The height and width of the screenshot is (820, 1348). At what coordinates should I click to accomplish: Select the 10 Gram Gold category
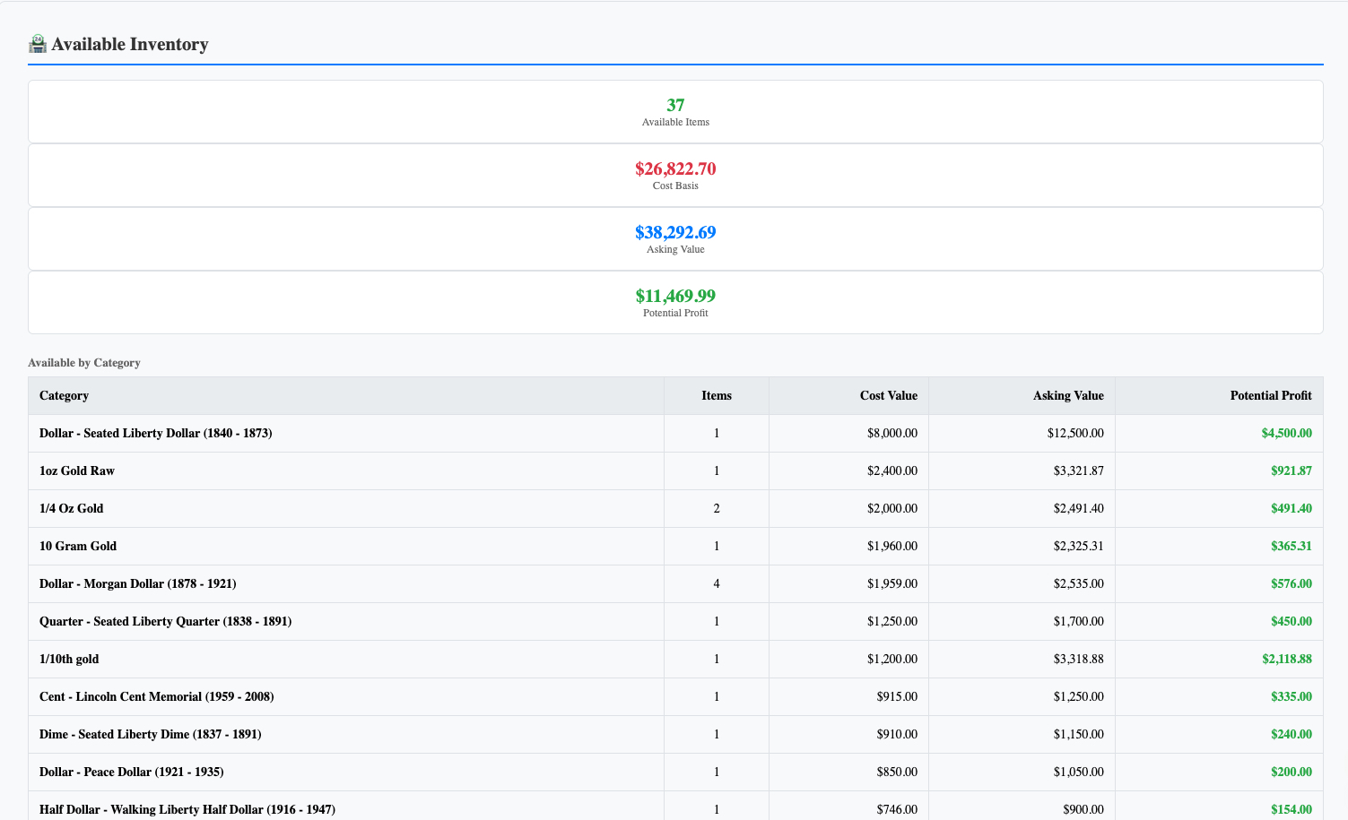pos(78,546)
